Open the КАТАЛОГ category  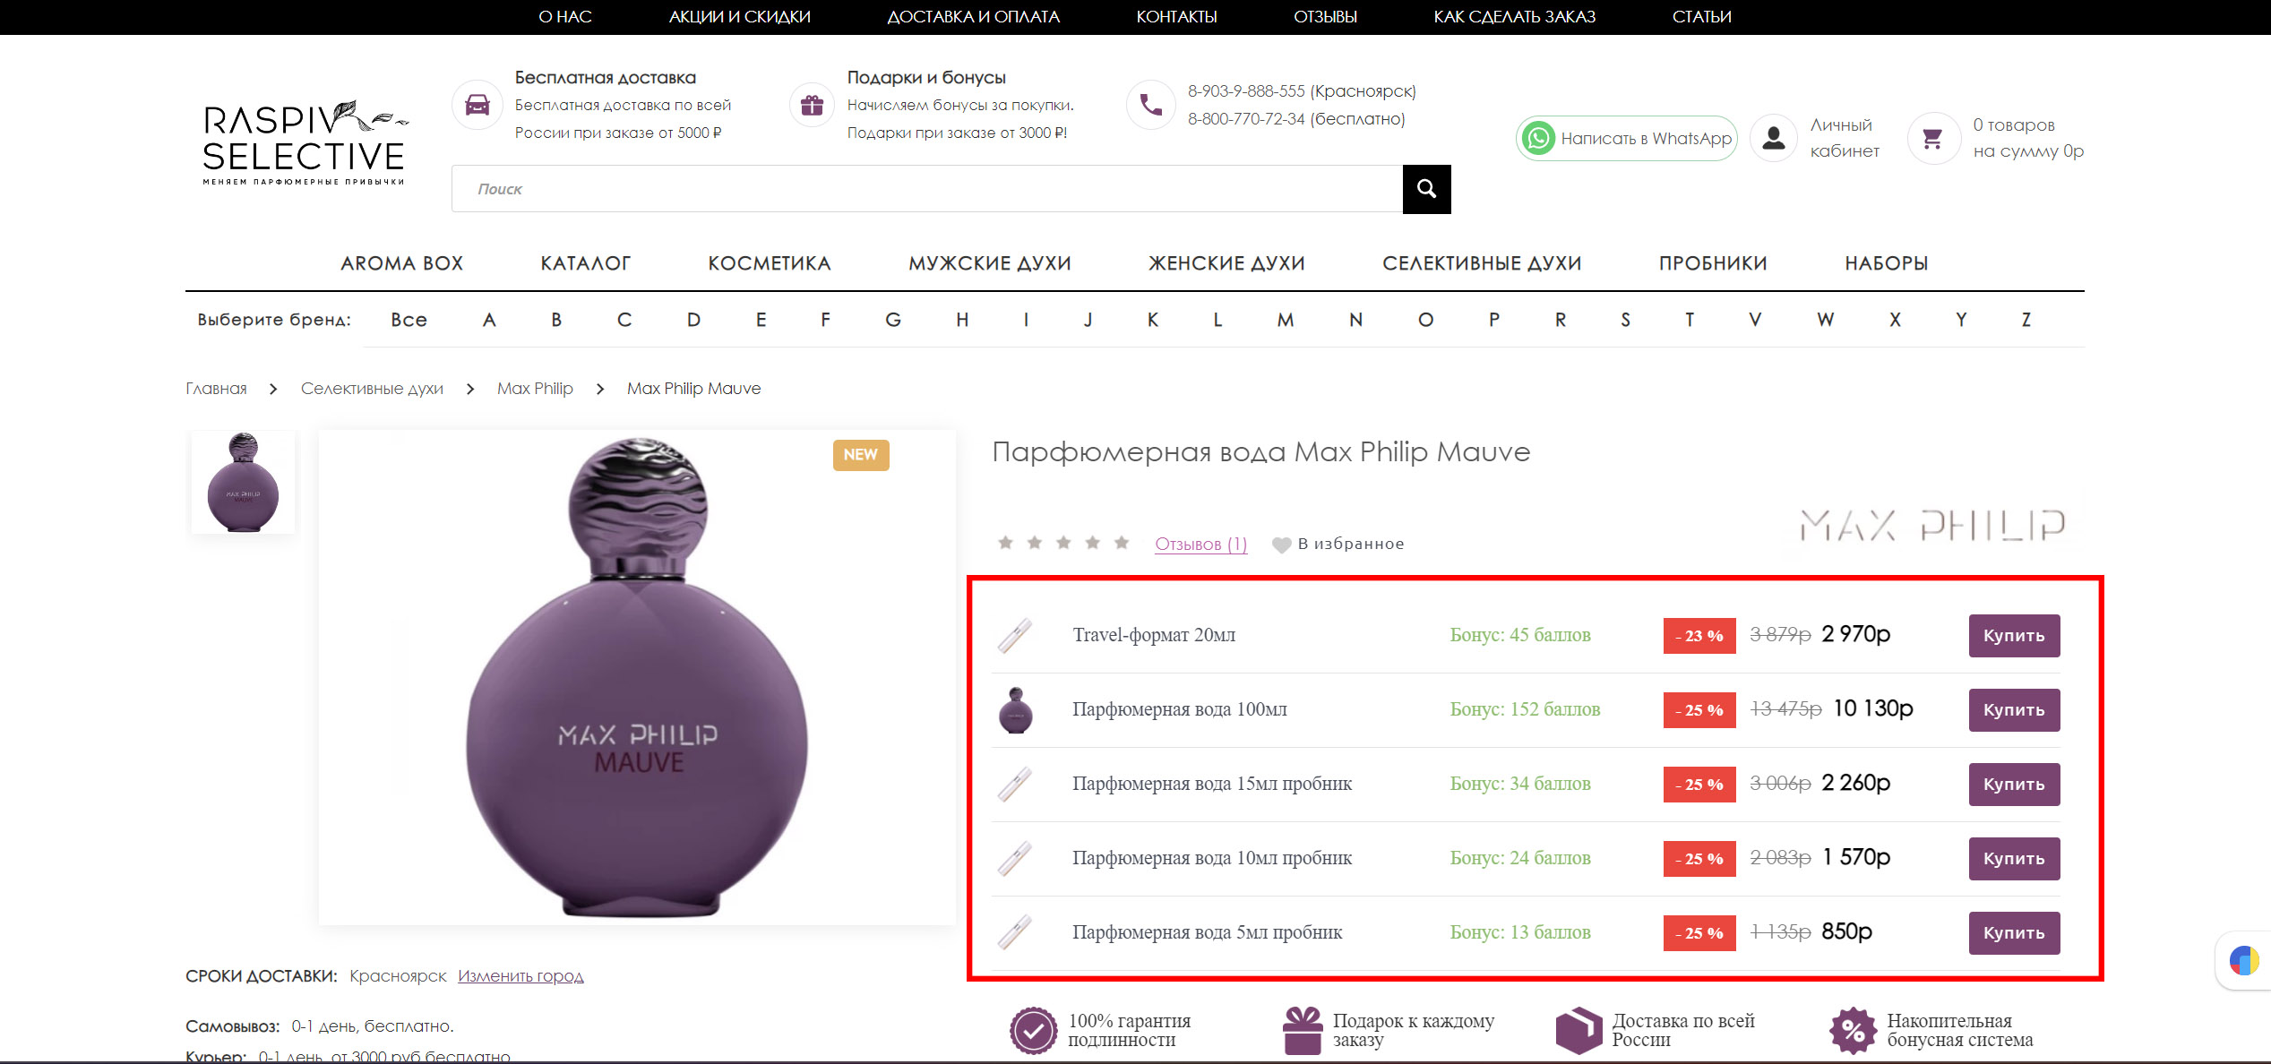tap(586, 263)
